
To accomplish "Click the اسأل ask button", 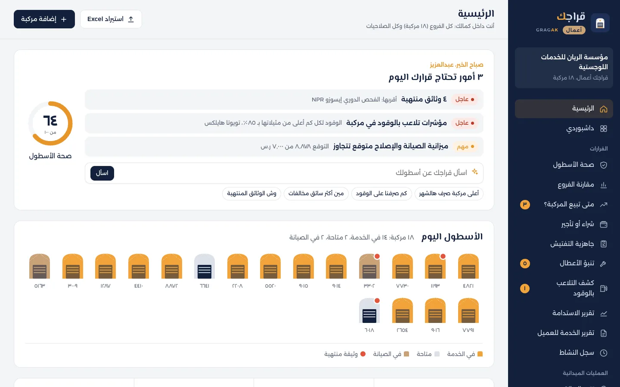I will tap(102, 173).
